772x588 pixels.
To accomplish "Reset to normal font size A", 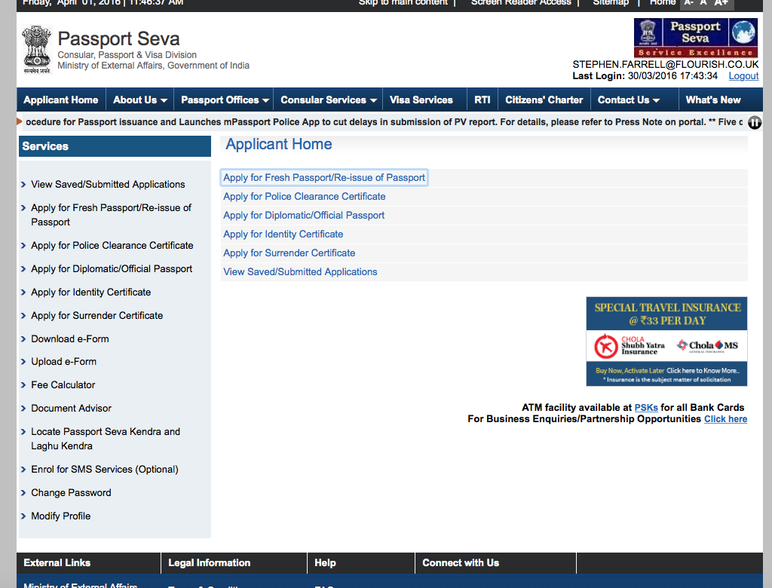I will 704,3.
